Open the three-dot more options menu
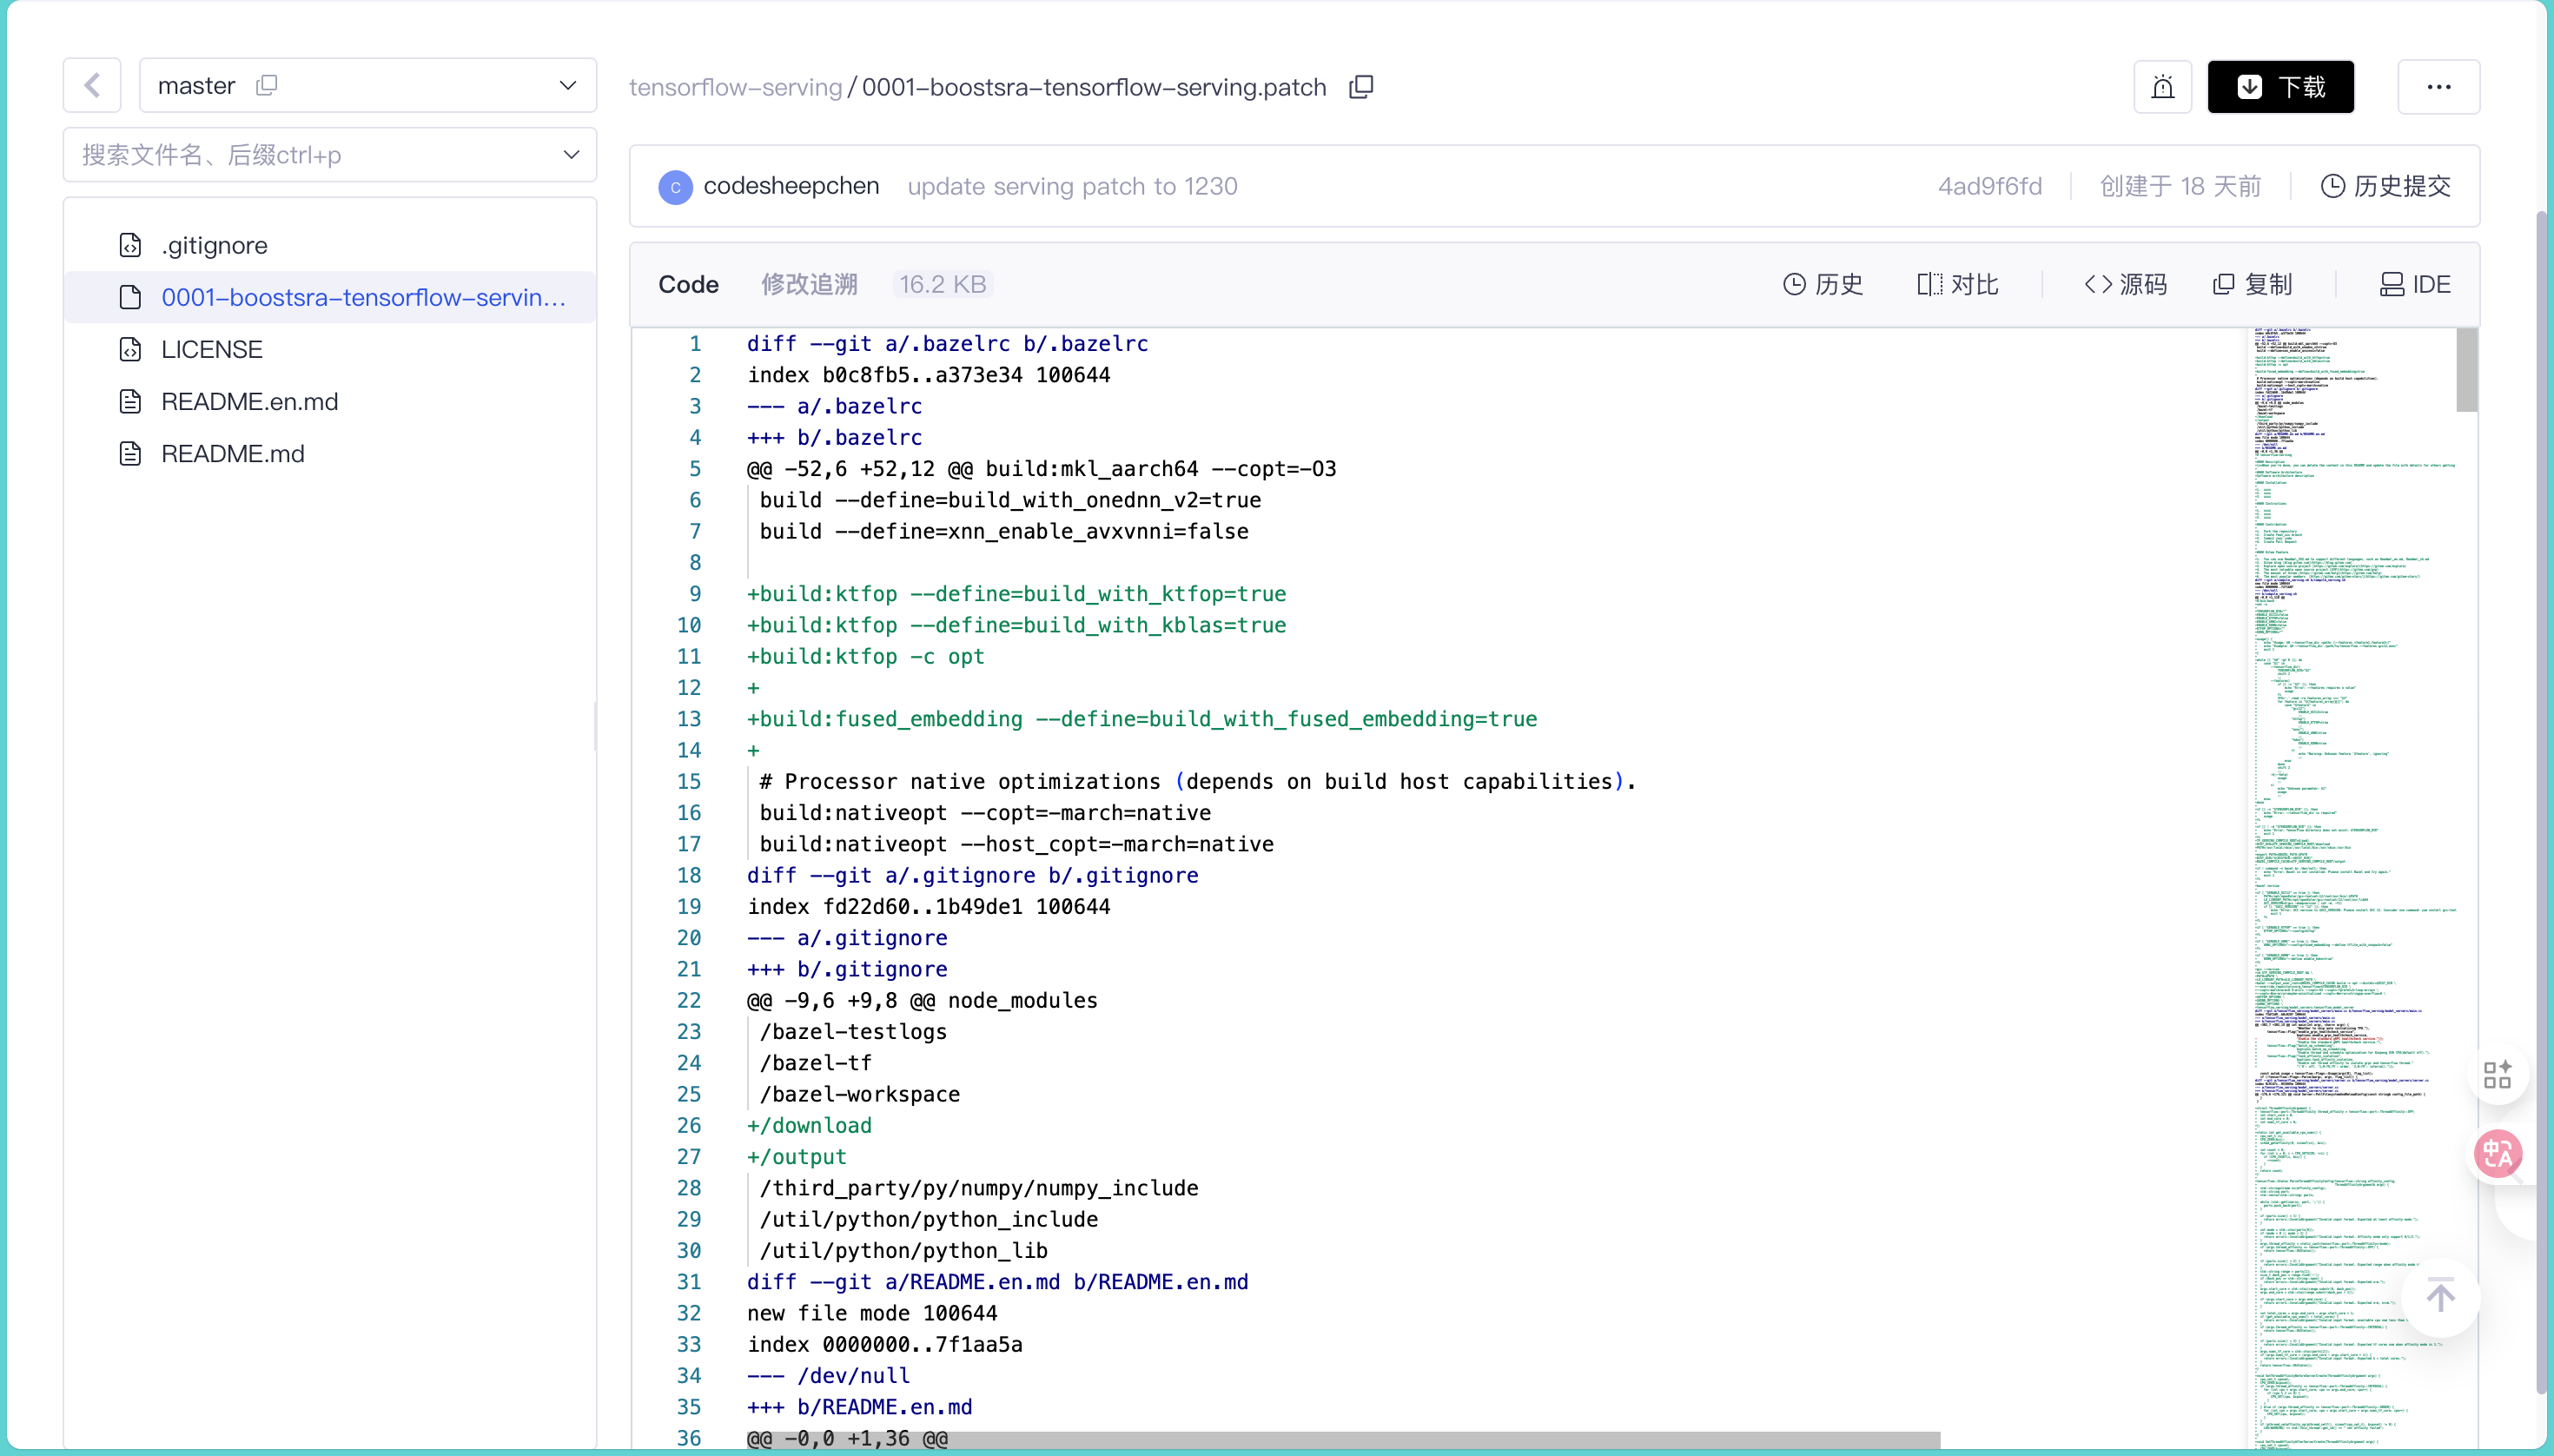 coord(2438,87)
